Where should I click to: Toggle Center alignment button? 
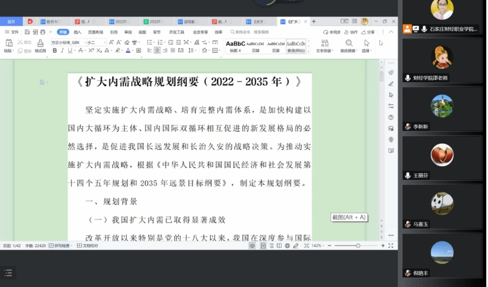pyautogui.click(x=157, y=50)
